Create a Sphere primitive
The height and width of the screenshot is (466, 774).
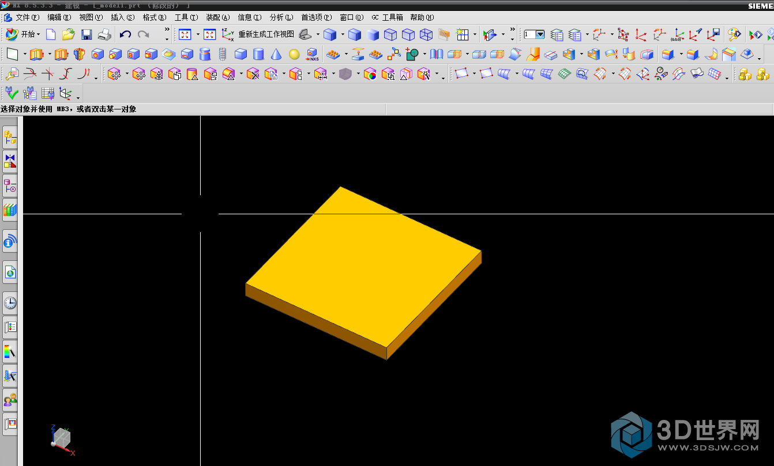(x=294, y=55)
